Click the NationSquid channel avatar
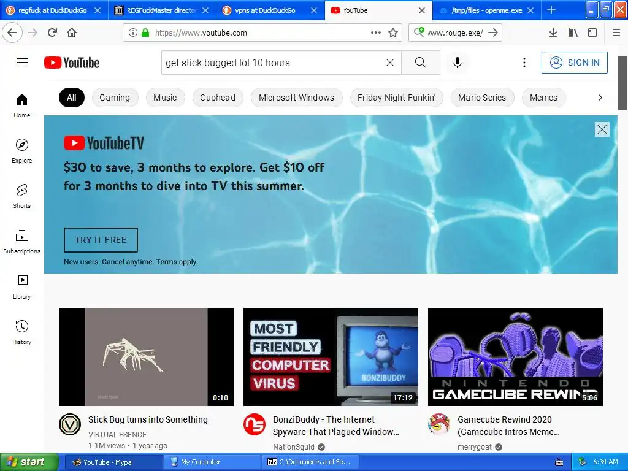The width and height of the screenshot is (628, 471). click(x=255, y=424)
